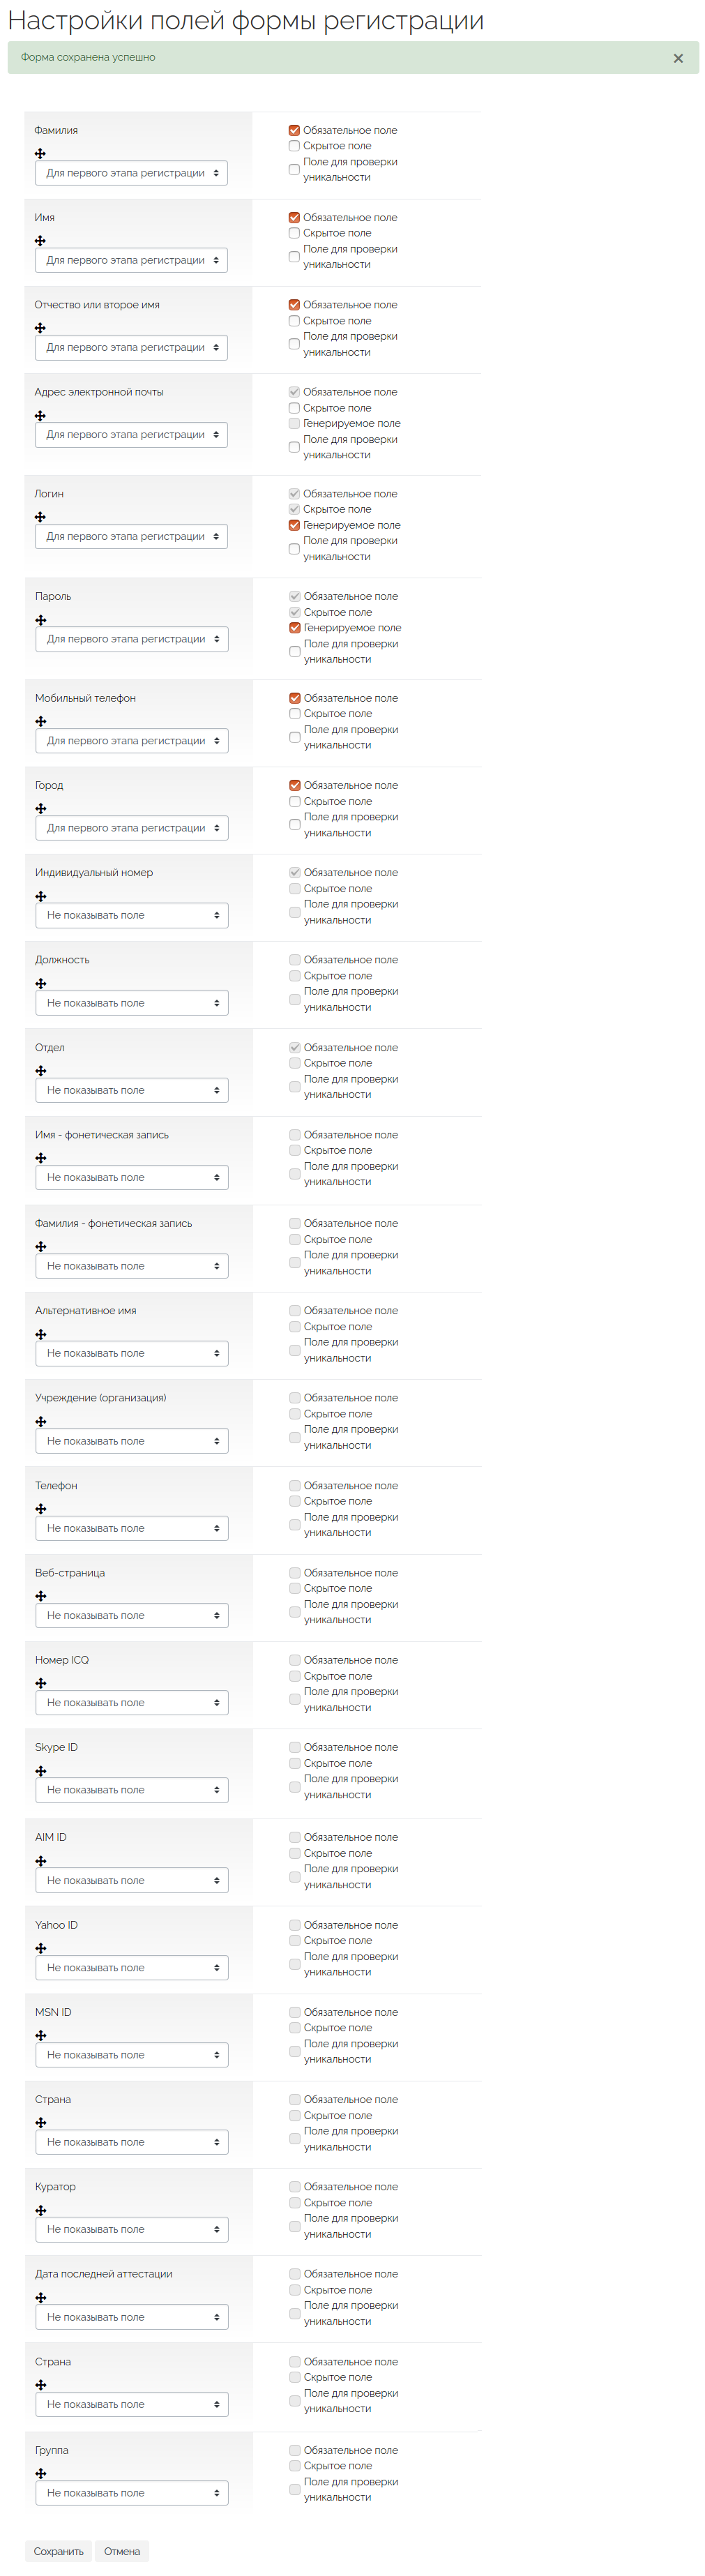
Task: Open stage dropdown for Город field
Action: pyautogui.click(x=132, y=828)
